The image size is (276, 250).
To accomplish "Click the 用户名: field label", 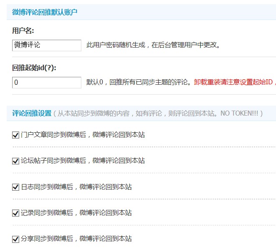I will point(23,30).
